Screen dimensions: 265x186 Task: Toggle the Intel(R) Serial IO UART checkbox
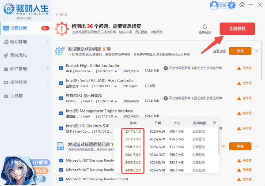coord(61,83)
